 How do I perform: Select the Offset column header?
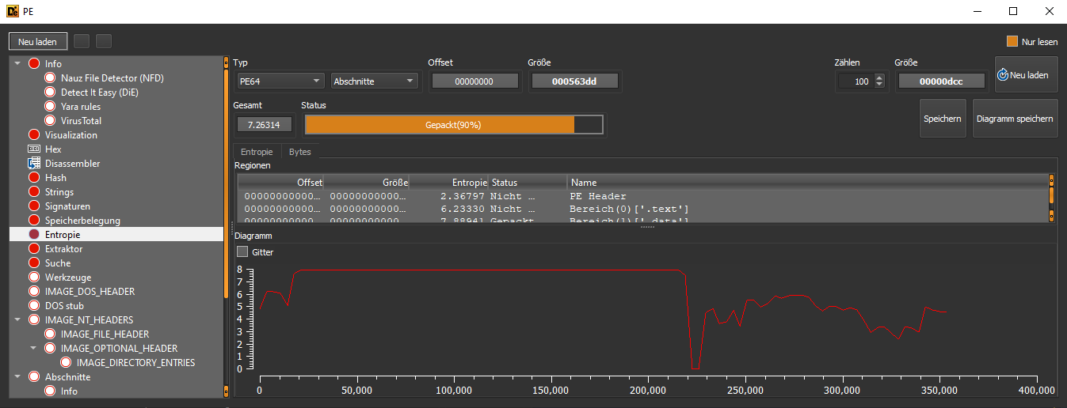tap(281, 183)
